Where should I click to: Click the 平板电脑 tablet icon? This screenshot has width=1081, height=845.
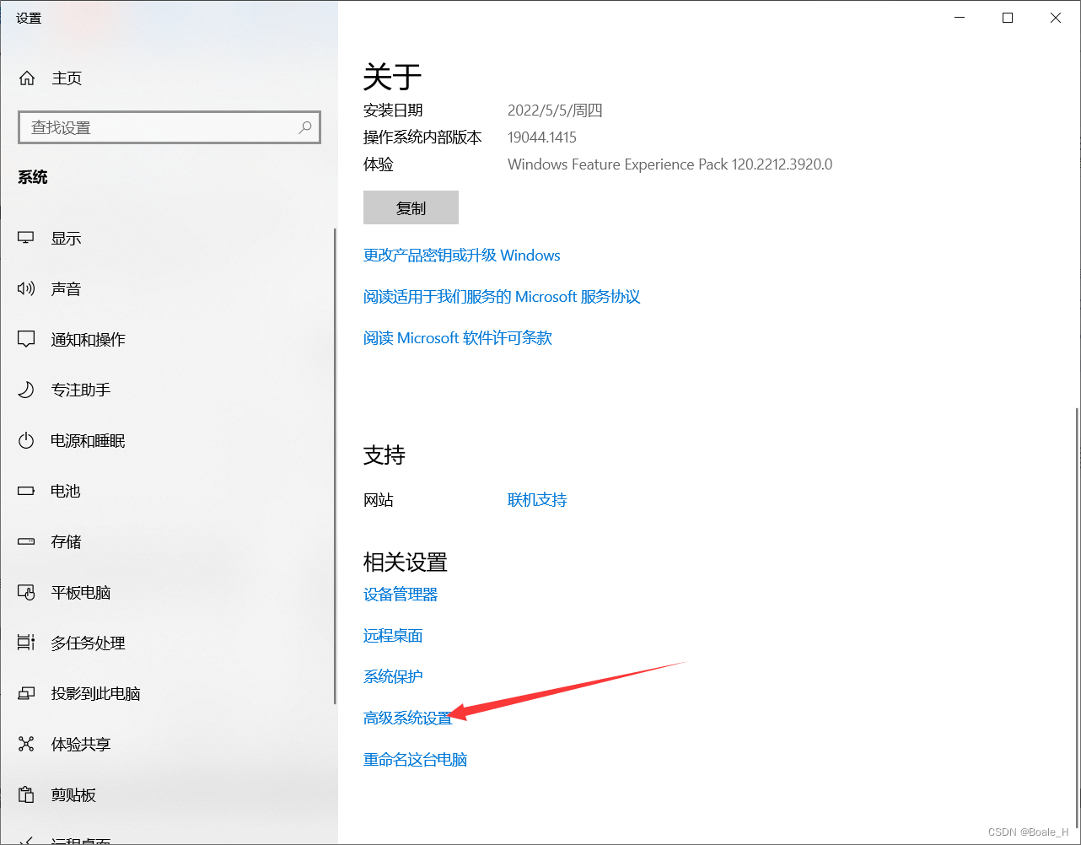click(26, 592)
